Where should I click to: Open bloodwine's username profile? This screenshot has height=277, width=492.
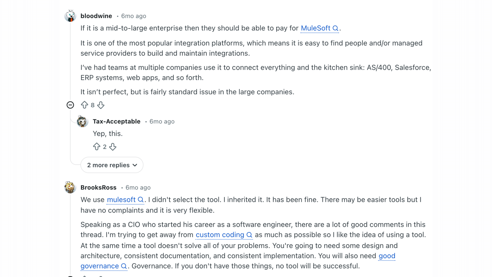(96, 16)
